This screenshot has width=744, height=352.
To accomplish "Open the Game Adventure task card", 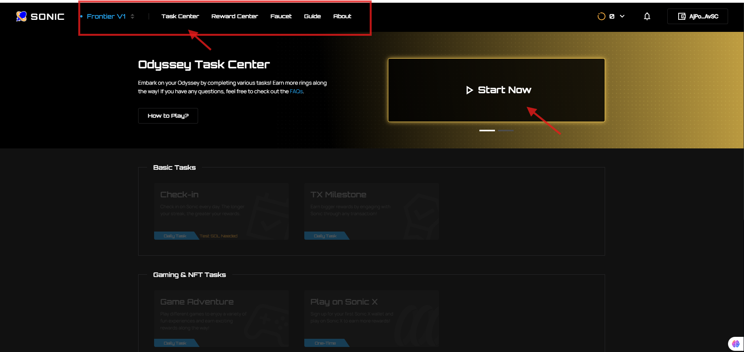I will click(x=221, y=319).
